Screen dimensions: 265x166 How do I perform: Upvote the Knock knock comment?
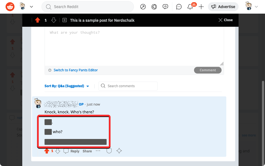(x=47, y=151)
